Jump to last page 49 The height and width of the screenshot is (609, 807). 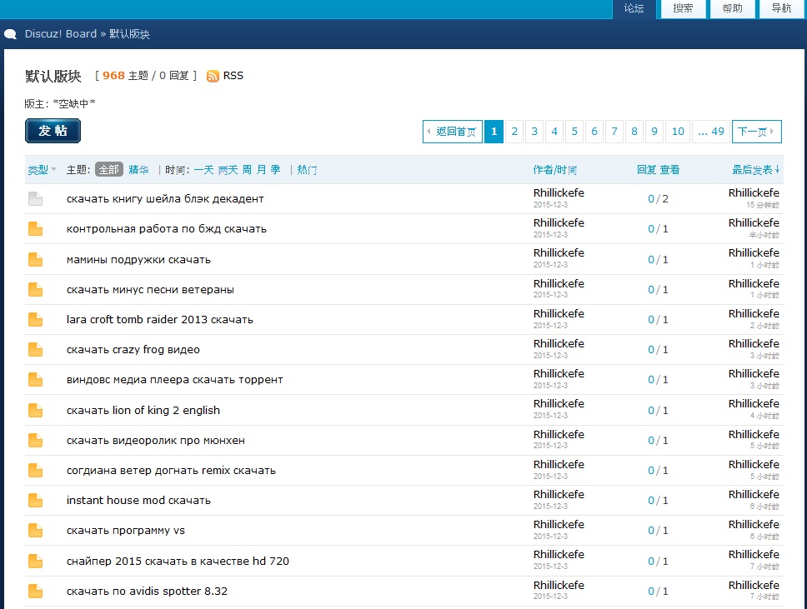(711, 132)
